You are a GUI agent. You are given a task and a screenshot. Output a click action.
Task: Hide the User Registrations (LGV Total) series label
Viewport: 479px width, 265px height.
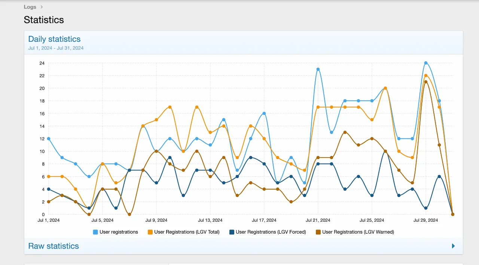187,232
